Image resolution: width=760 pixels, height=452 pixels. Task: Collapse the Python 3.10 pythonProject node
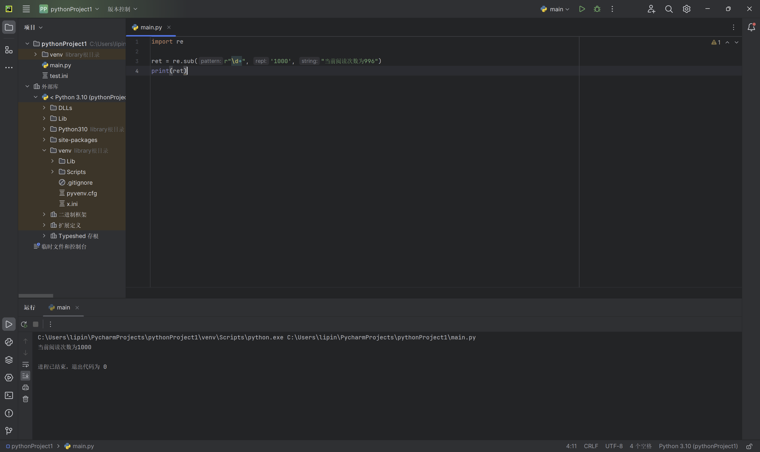36,98
